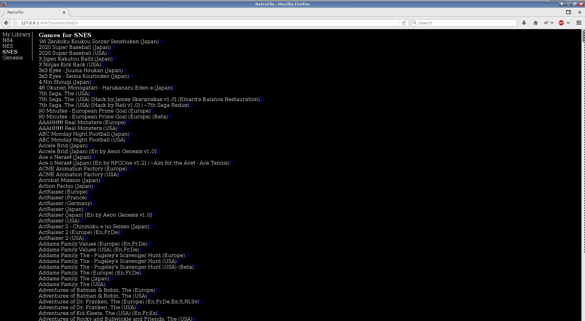
Task: Open My Library in the sidebar
Action: click(16, 34)
